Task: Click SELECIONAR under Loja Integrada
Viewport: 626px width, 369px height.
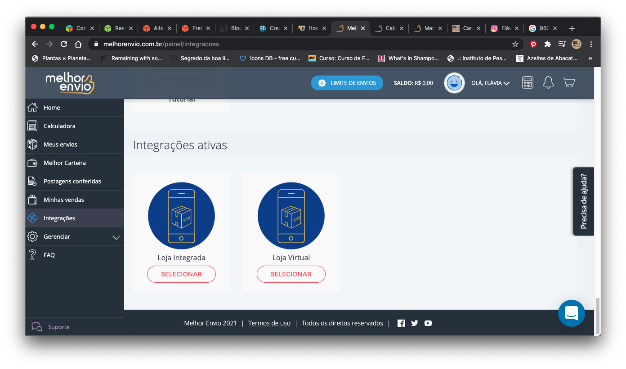Action: coord(181,274)
